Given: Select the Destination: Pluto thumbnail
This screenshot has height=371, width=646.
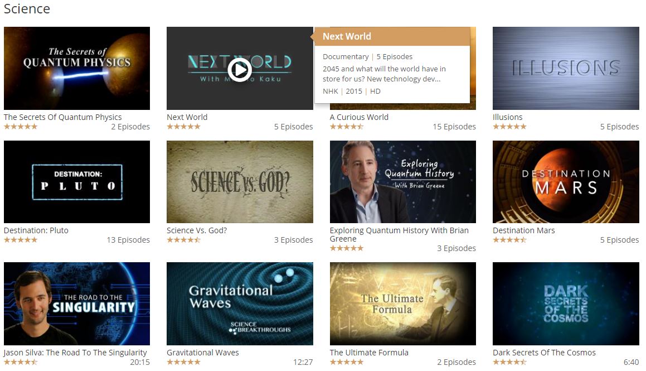Looking at the screenshot, I should pyautogui.click(x=77, y=182).
